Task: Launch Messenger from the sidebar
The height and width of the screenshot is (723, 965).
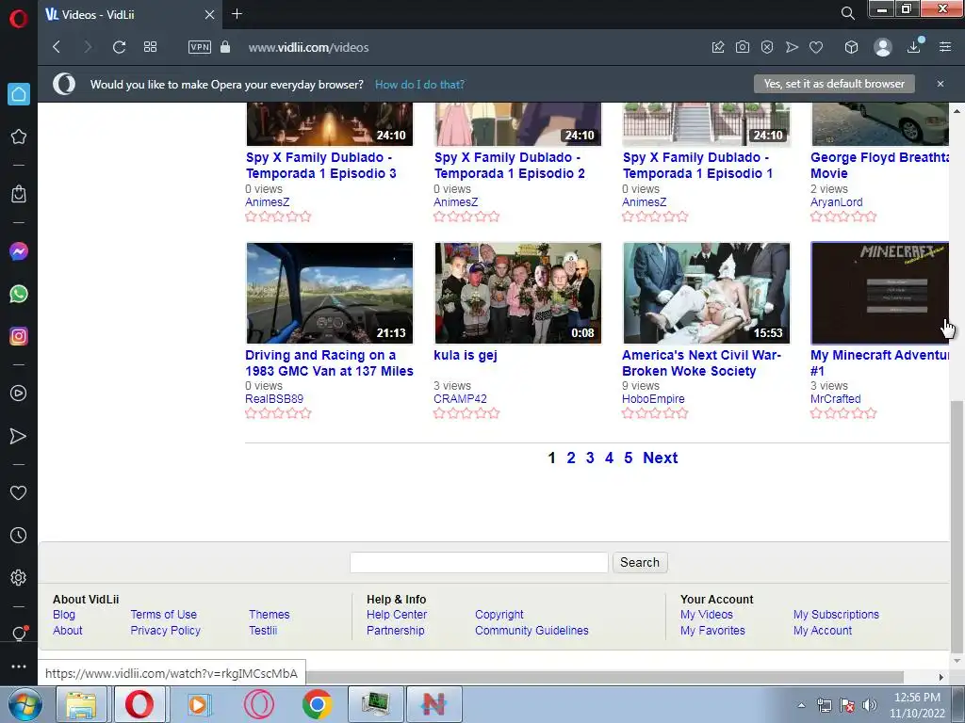Action: 19,251
